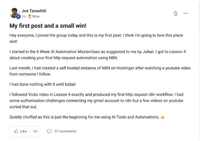Click the thumbs-up icon in the Like button
Viewport: 200px width, 141px height.
pos(16,131)
